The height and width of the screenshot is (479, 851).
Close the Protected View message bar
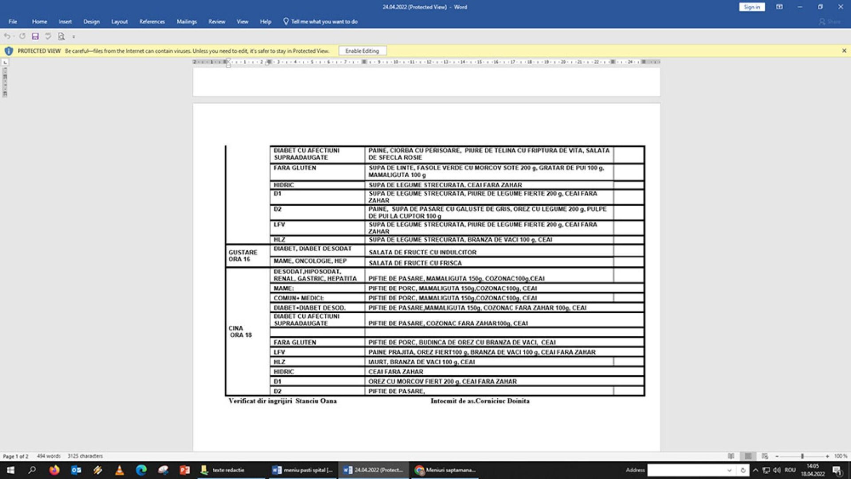844,51
